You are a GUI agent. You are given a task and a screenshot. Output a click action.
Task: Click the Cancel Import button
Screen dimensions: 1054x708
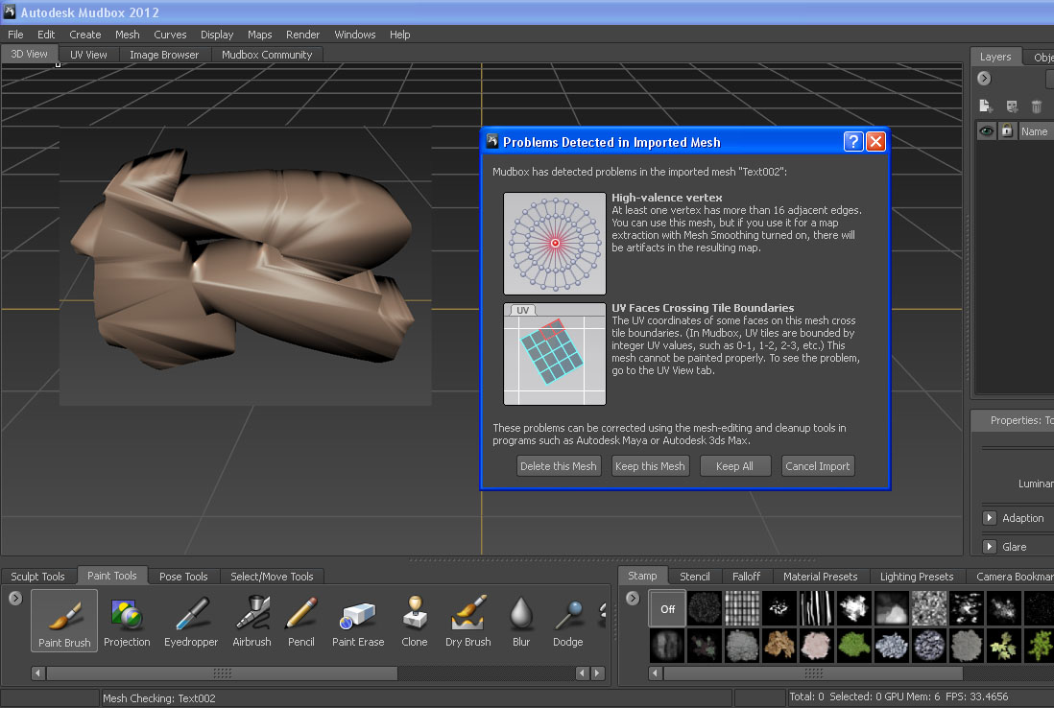818,466
